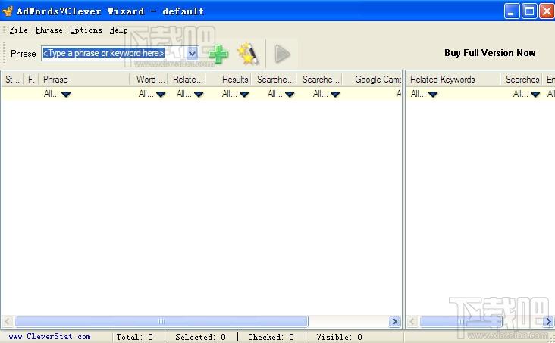The width and height of the screenshot is (555, 343).
Task: Click left panel scroll left arrow
Action: point(8,322)
